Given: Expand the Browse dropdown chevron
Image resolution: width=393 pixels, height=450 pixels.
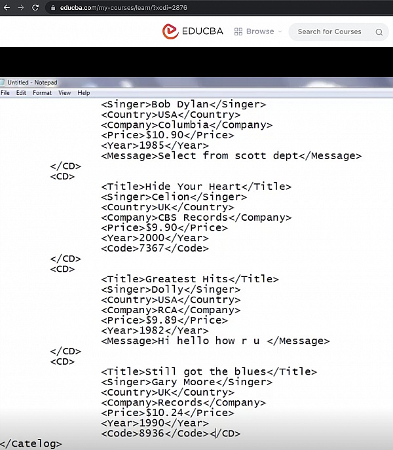Looking at the screenshot, I should coord(280,31).
